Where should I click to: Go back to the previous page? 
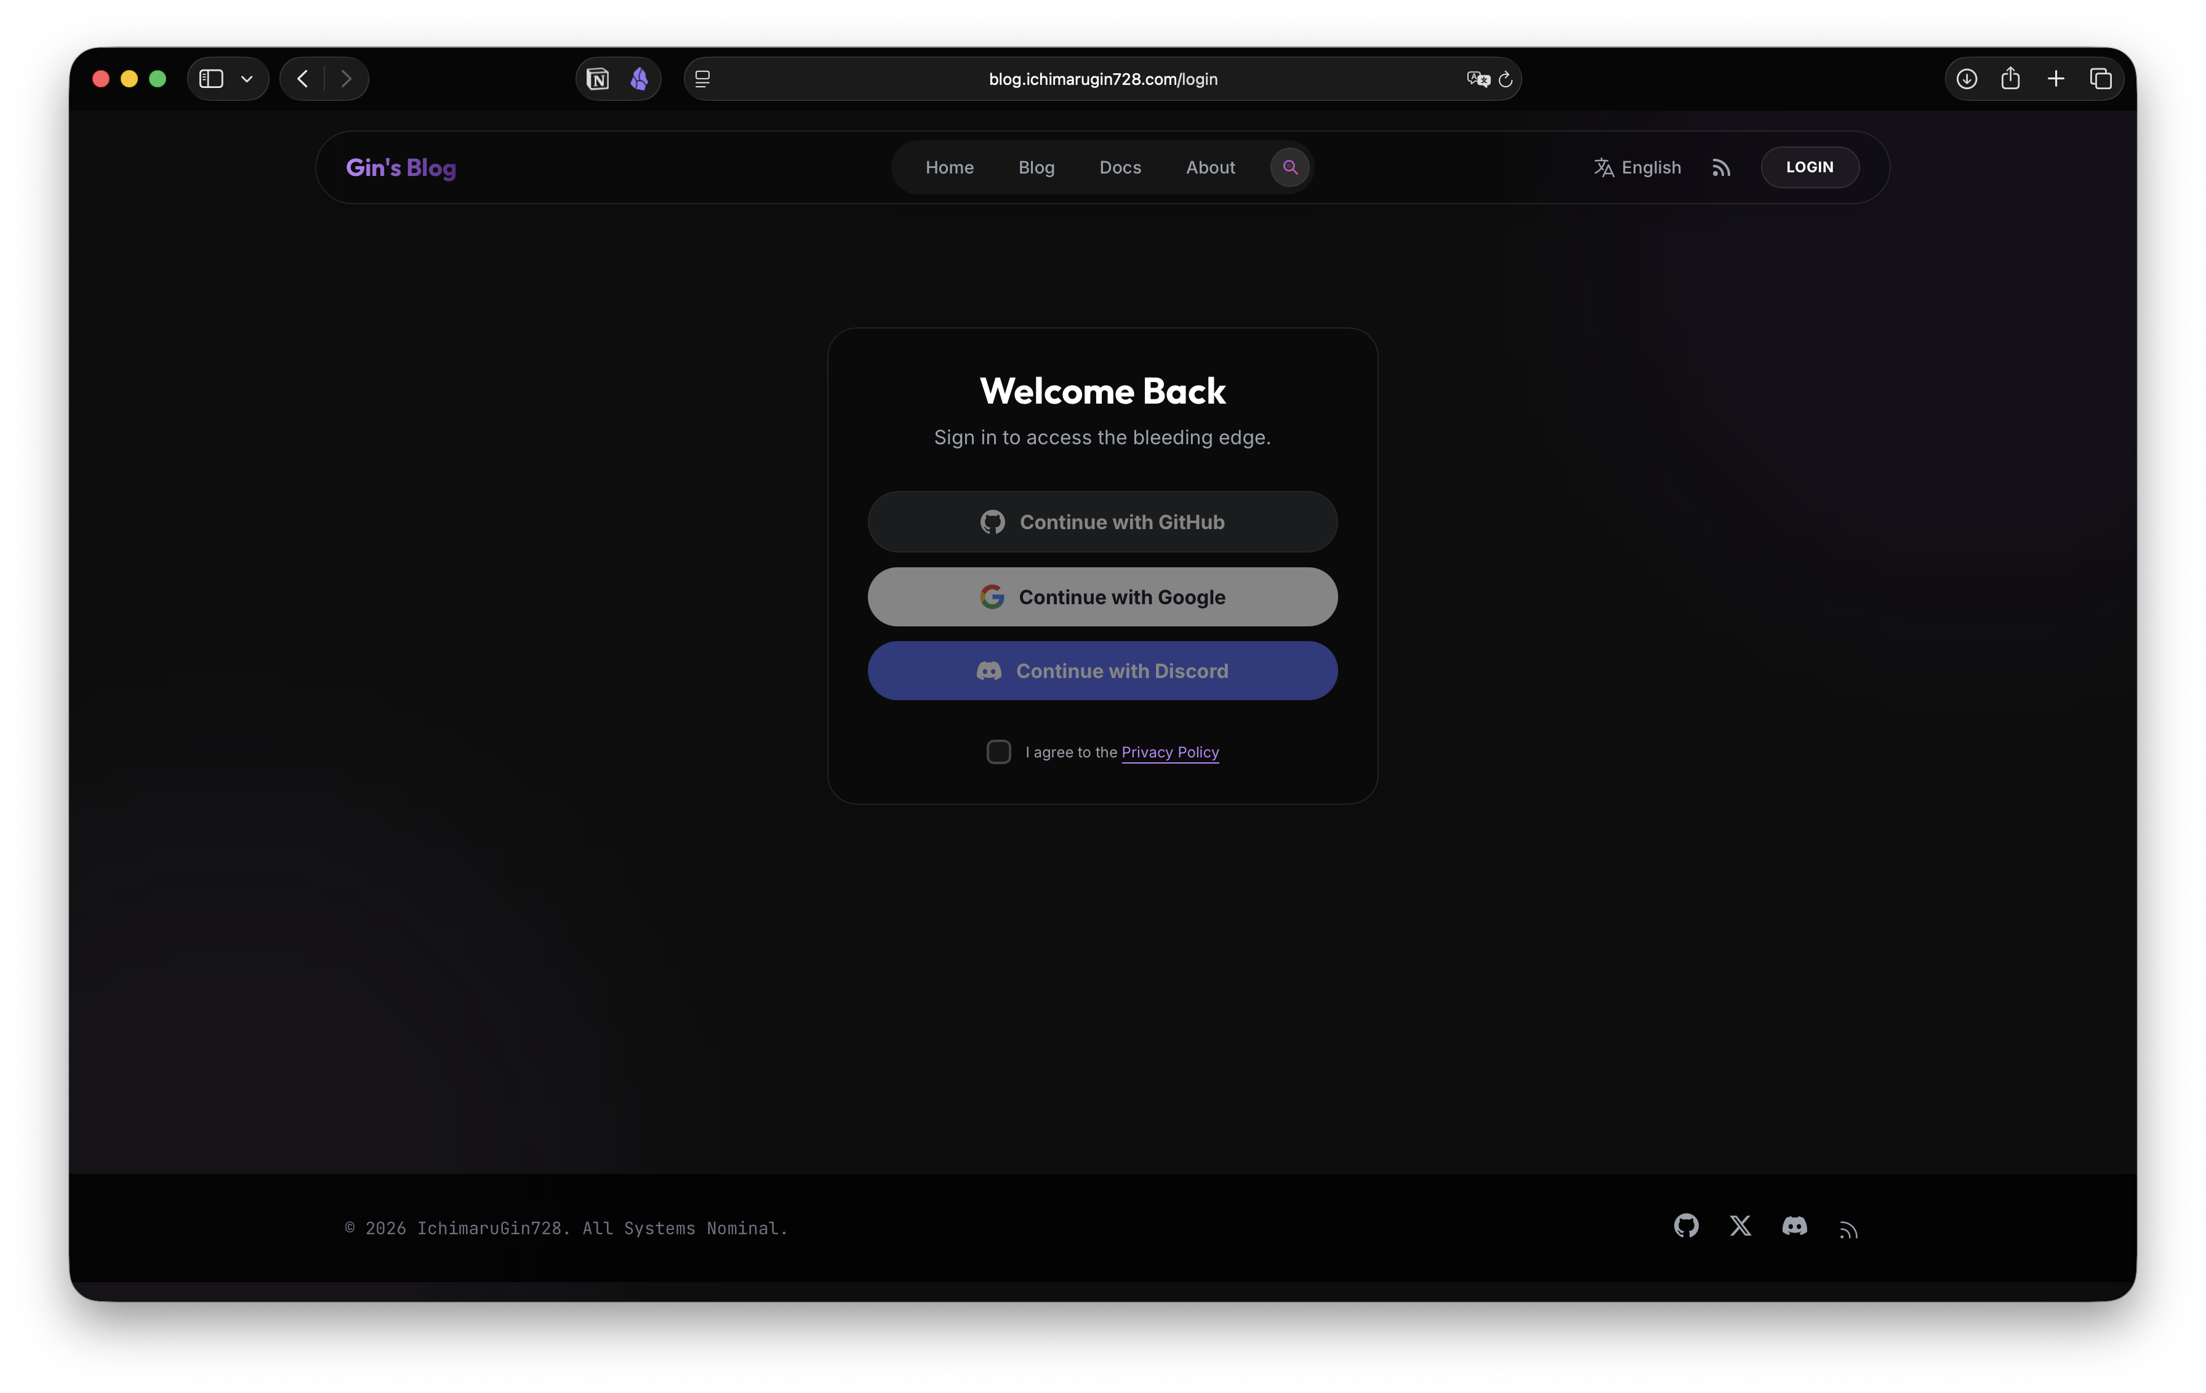(302, 79)
